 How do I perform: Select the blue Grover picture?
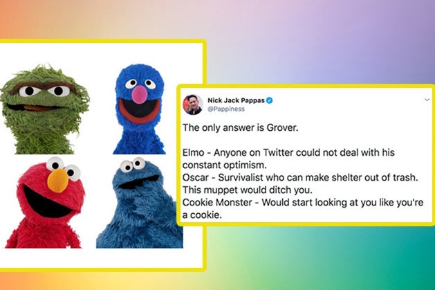[139, 109]
